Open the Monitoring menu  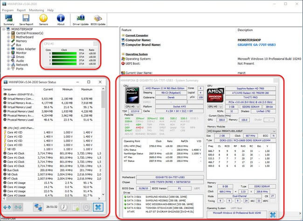(x=36, y=10)
